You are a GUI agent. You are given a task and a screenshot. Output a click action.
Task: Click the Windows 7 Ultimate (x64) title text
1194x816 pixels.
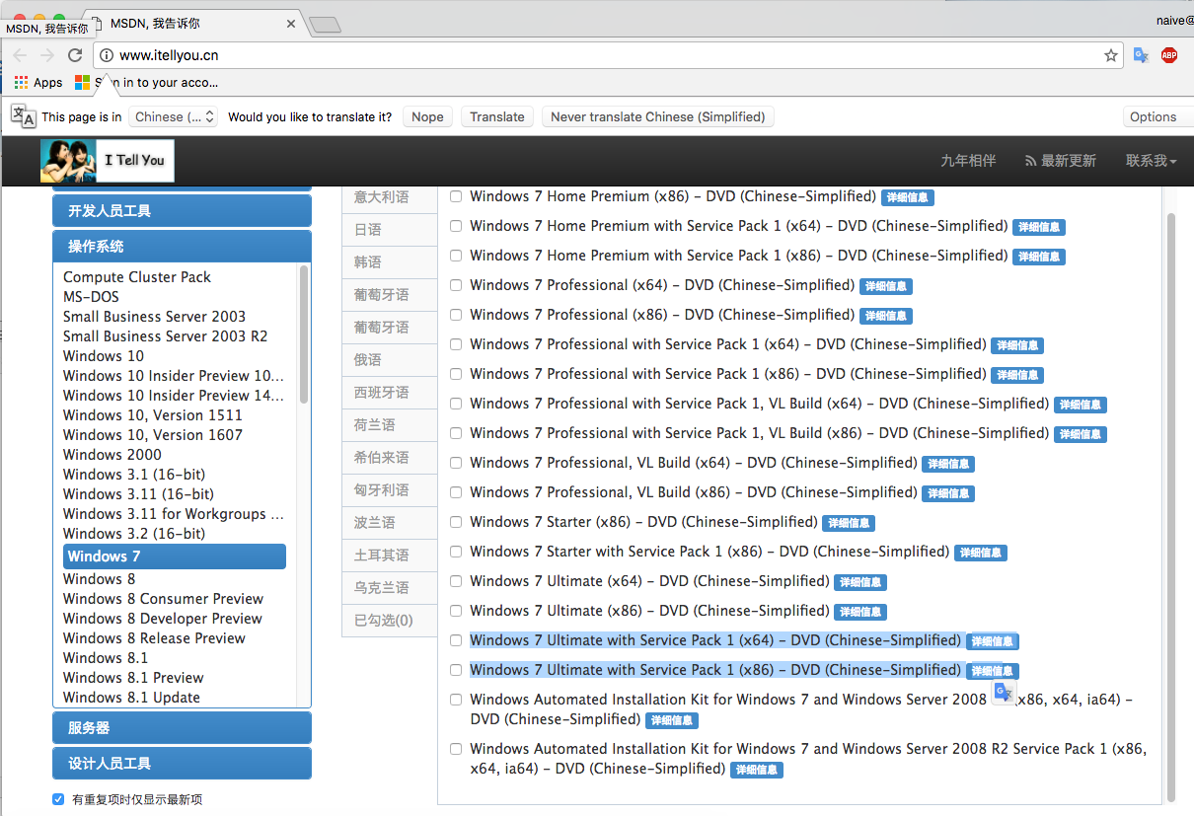649,581
